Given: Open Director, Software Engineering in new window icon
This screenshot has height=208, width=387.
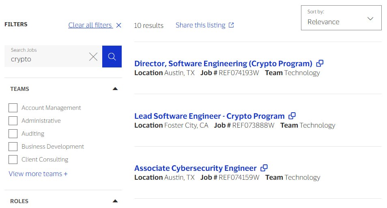Looking at the screenshot, I should click(x=320, y=63).
